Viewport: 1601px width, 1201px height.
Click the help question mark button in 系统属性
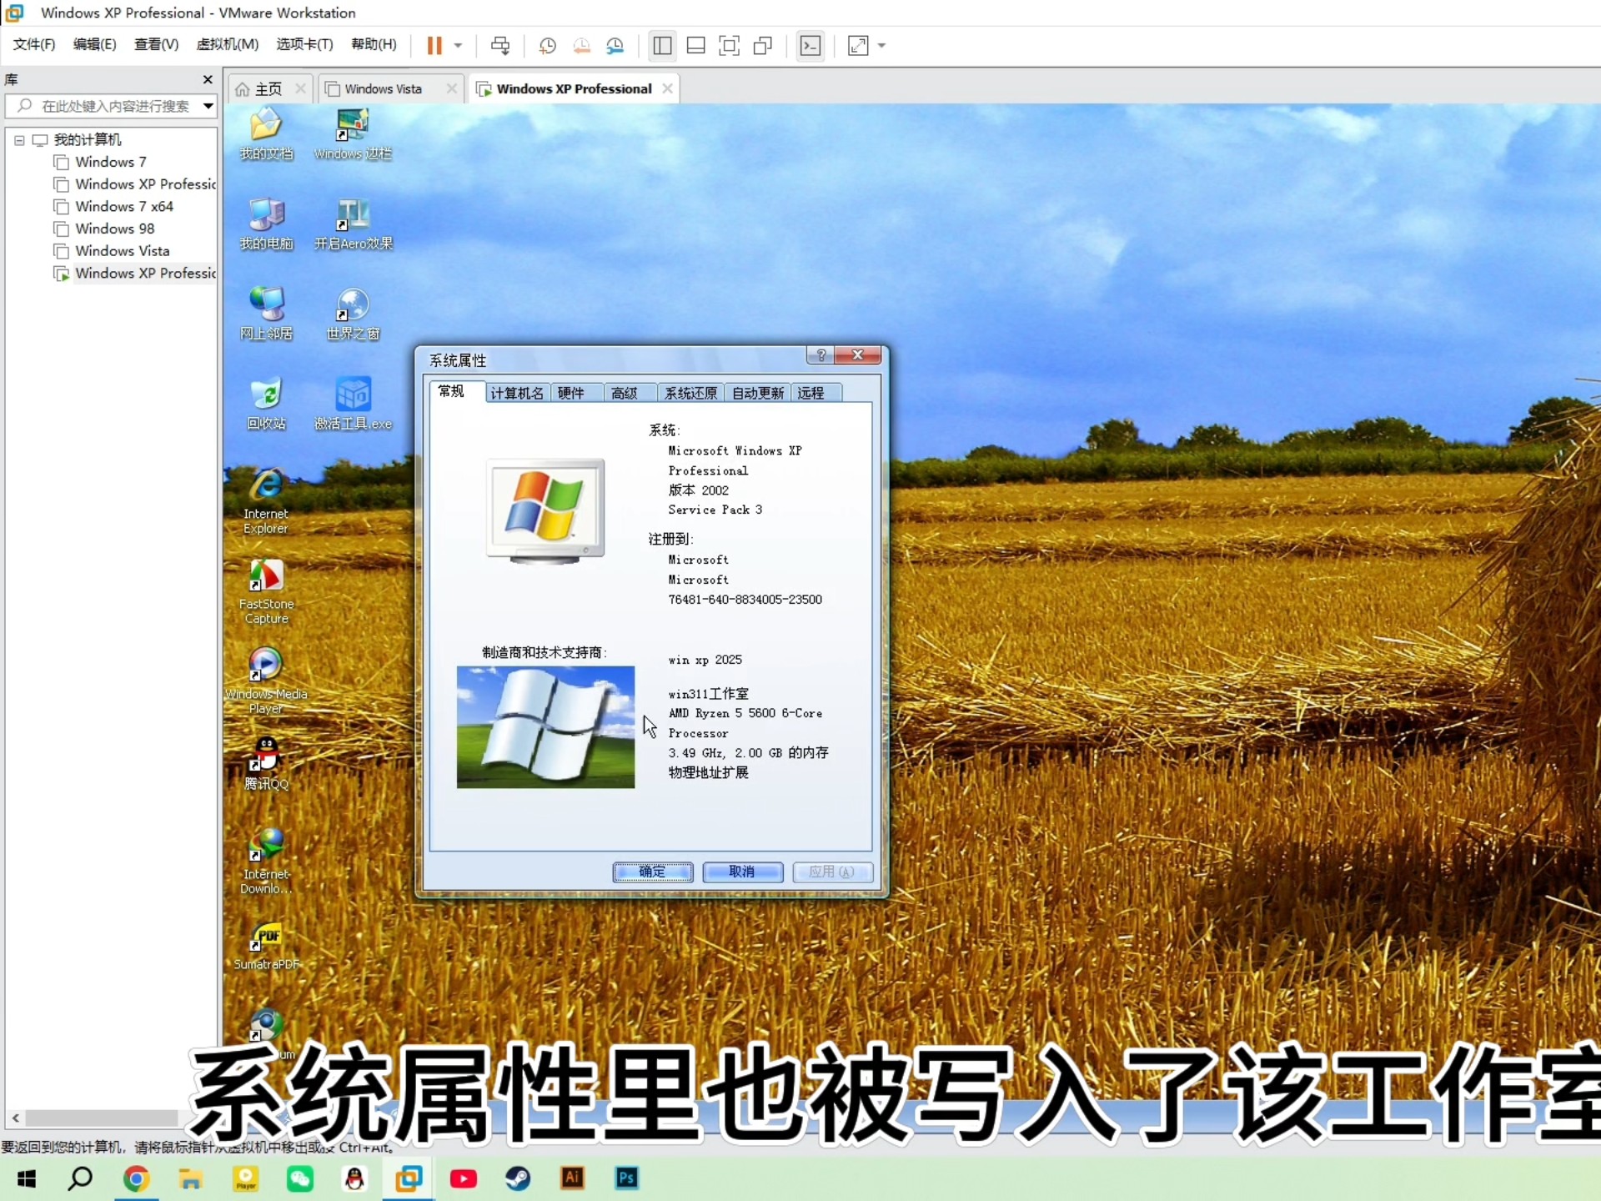(x=821, y=355)
